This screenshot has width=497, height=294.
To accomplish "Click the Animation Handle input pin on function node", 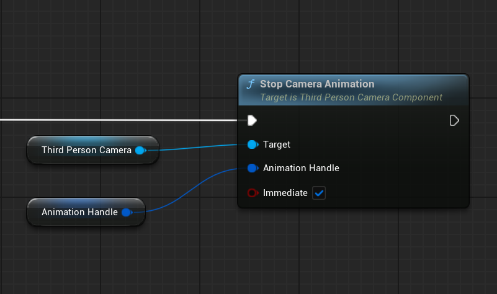I will coord(252,168).
